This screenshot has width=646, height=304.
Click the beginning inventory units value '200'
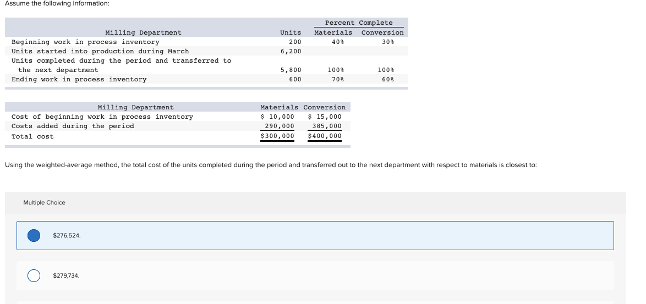(x=295, y=42)
